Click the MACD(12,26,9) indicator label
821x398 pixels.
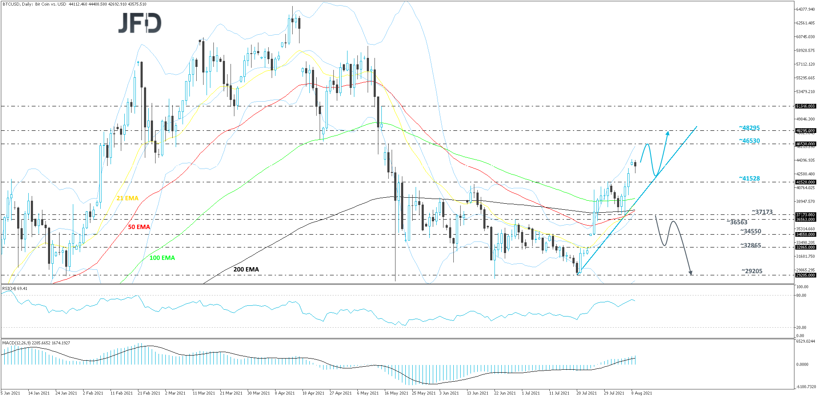tap(36, 343)
